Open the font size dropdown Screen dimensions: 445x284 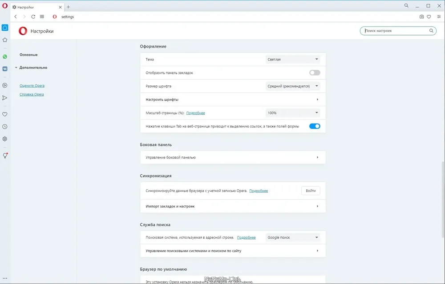click(292, 86)
